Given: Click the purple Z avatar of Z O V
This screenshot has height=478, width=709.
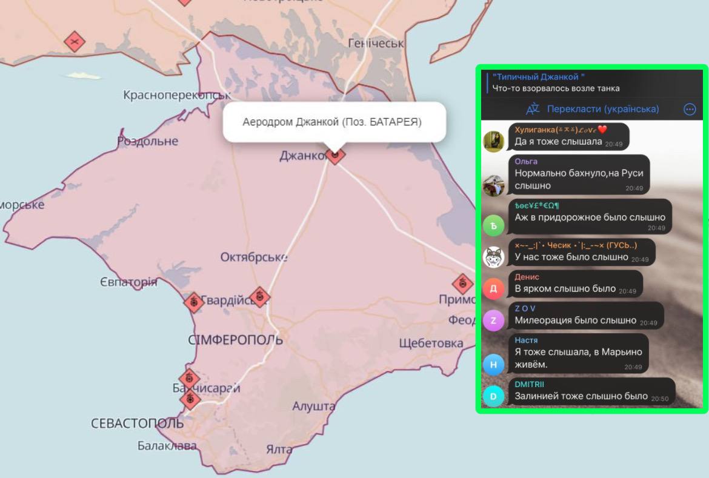Looking at the screenshot, I should click(493, 320).
